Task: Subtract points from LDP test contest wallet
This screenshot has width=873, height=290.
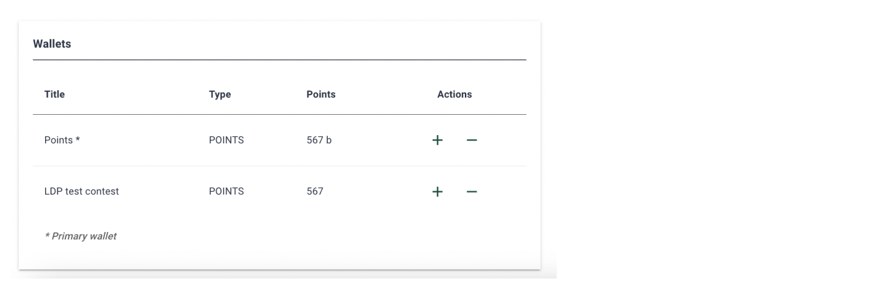Action: pos(472,192)
